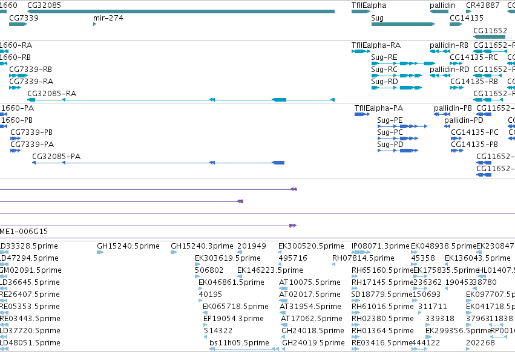Viewport: 515px width, 352px height.
Task: Select the CR43887 gene label
Action: pyautogui.click(x=482, y=5)
